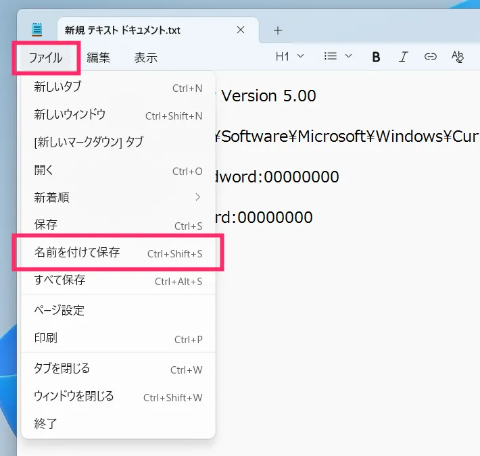Image resolution: width=480 pixels, height=456 pixels.
Task: Click 印刷 menu item
Action: pos(118,338)
